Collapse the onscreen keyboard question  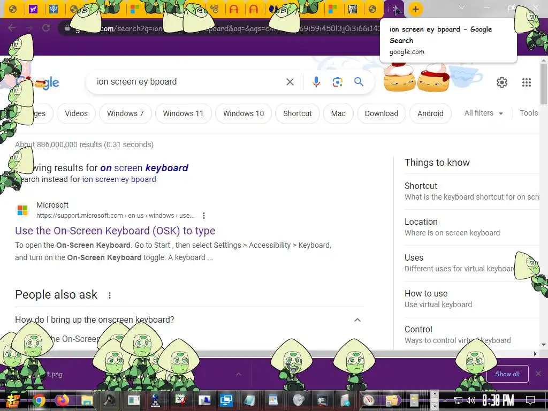tap(357, 320)
